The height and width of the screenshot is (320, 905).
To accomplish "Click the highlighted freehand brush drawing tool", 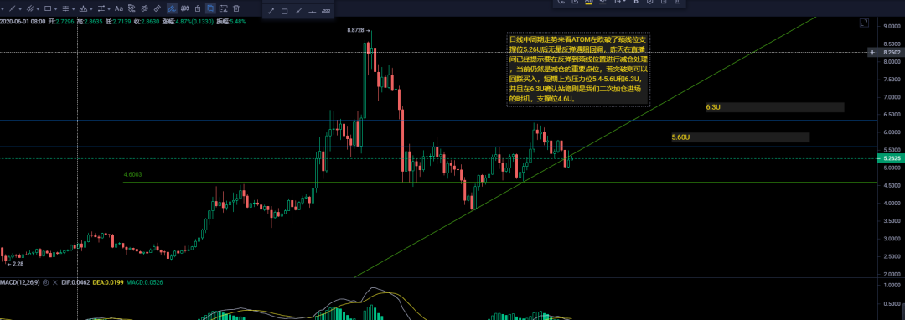I will (172, 8).
